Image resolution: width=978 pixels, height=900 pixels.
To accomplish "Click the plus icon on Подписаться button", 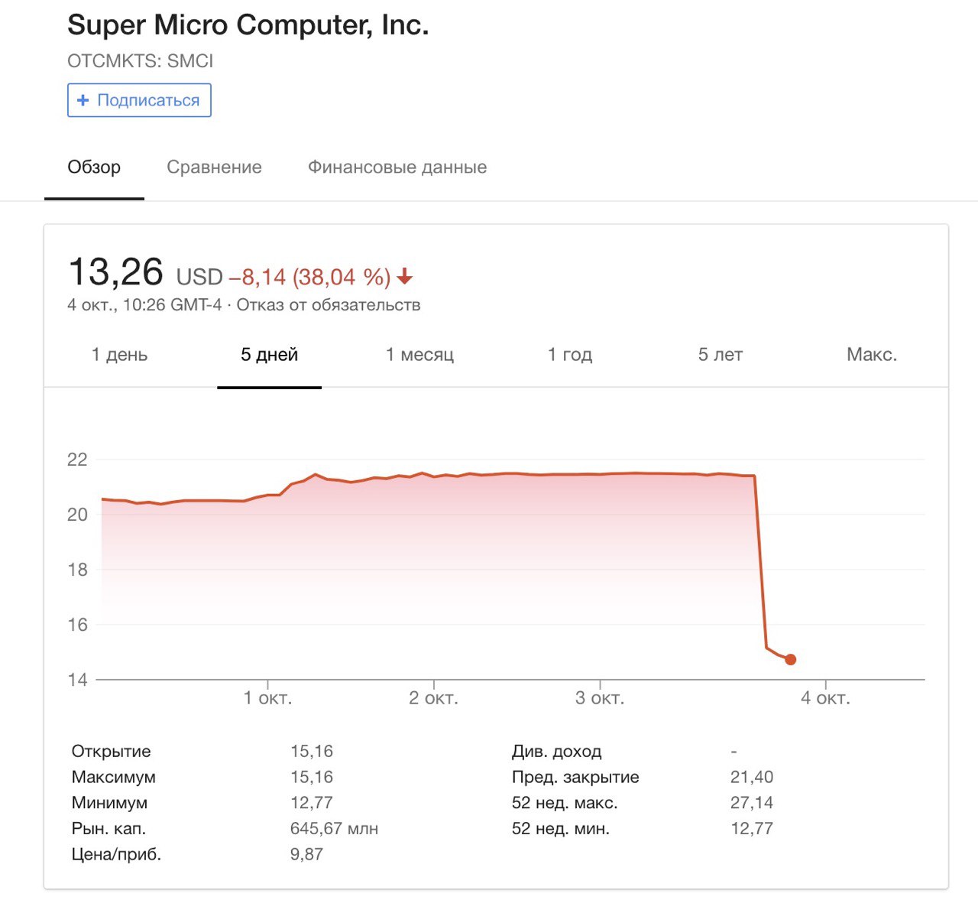I will point(83,100).
